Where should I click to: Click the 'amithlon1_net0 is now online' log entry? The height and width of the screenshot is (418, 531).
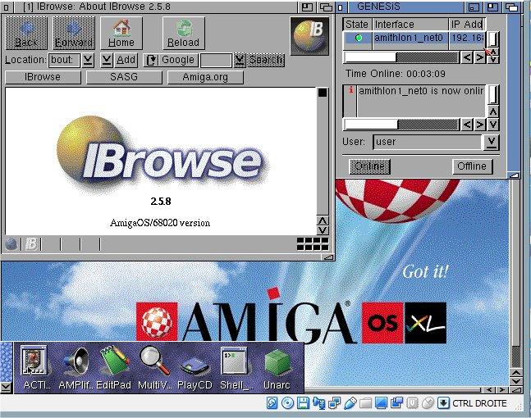point(421,91)
